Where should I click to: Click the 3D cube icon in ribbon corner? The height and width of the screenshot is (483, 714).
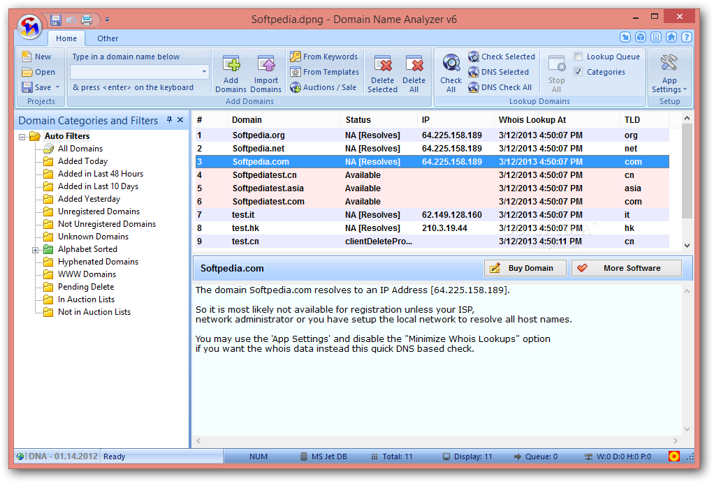[x=640, y=37]
